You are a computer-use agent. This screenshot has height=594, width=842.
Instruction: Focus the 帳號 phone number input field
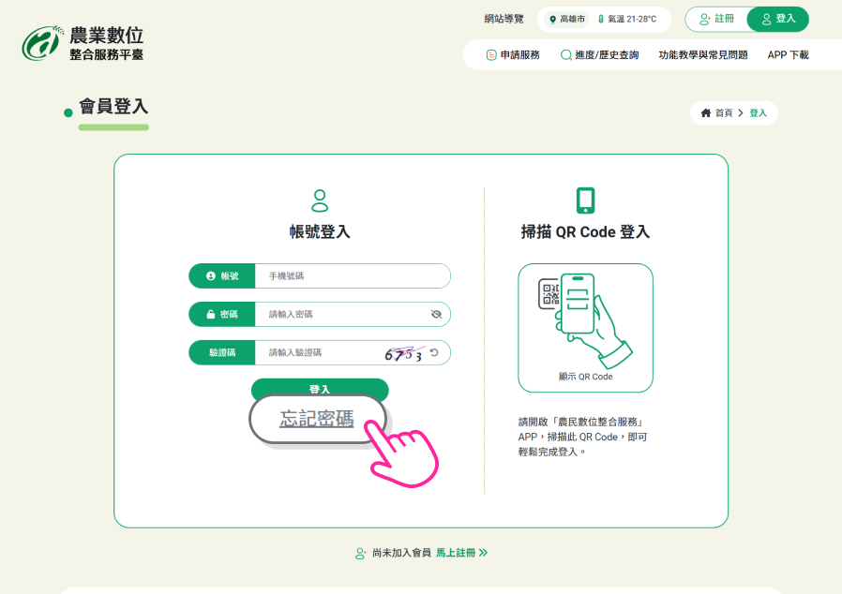pyautogui.click(x=352, y=276)
